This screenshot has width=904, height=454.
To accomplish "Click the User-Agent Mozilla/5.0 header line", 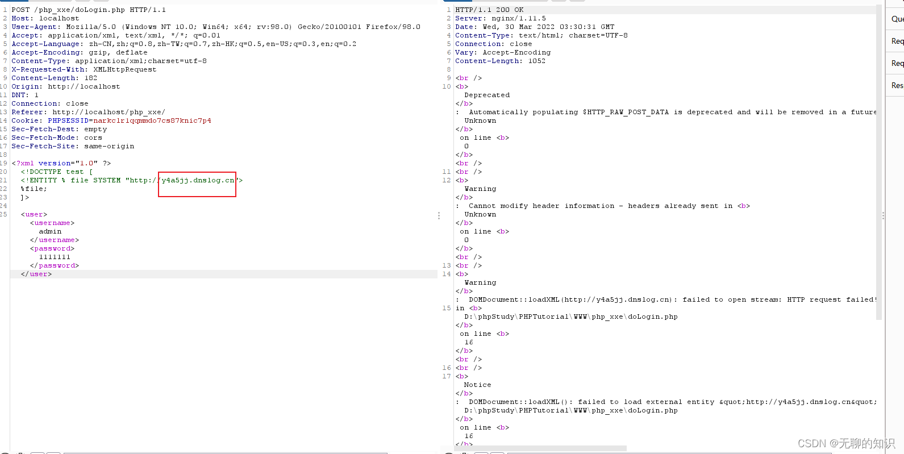I will pyautogui.click(x=216, y=27).
